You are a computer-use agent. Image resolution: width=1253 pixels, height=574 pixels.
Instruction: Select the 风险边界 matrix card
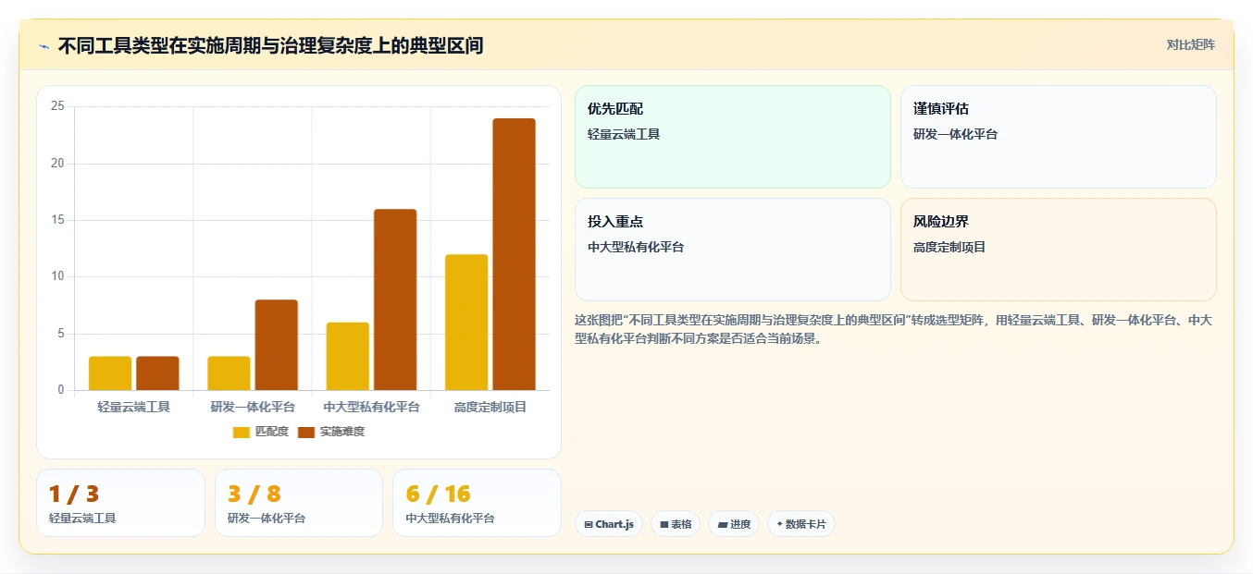[1059, 250]
